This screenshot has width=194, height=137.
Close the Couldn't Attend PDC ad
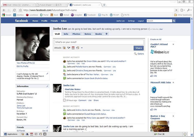[173, 44]
